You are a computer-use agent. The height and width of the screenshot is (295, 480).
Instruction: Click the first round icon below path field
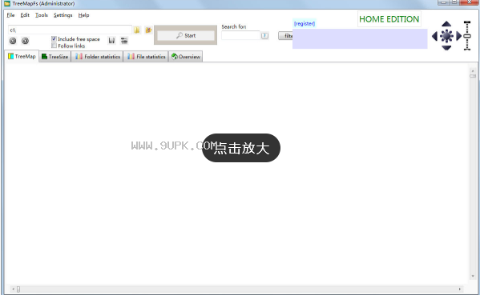pyautogui.click(x=13, y=41)
